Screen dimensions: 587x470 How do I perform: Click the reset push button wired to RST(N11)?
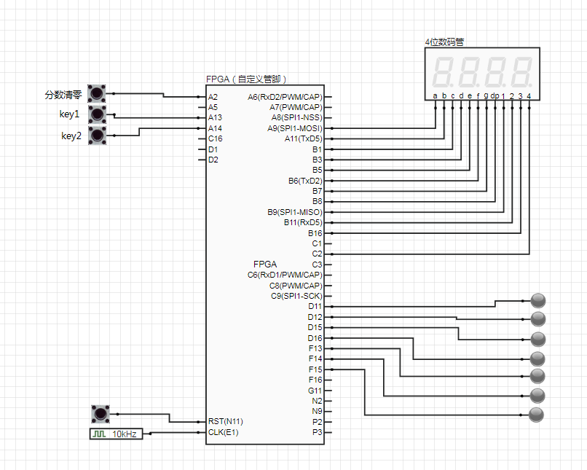click(101, 414)
